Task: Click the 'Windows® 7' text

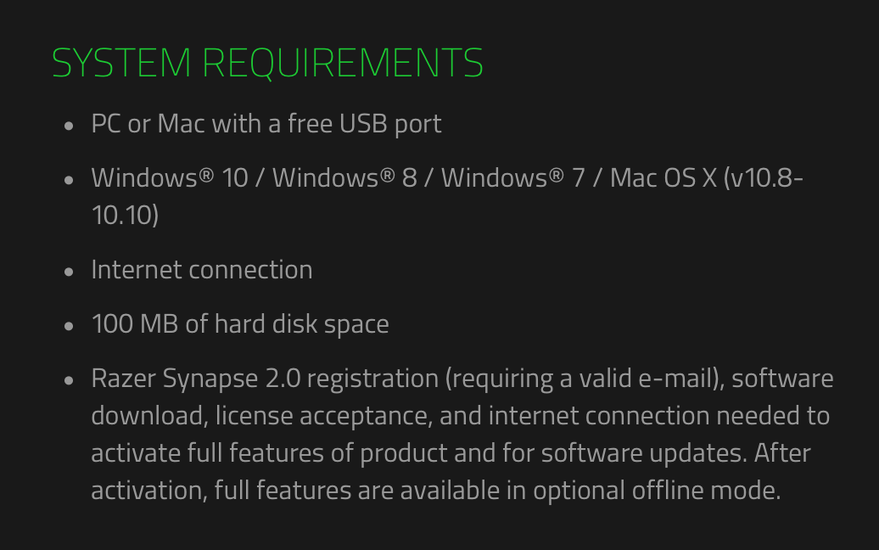Action: pyautogui.click(x=512, y=178)
